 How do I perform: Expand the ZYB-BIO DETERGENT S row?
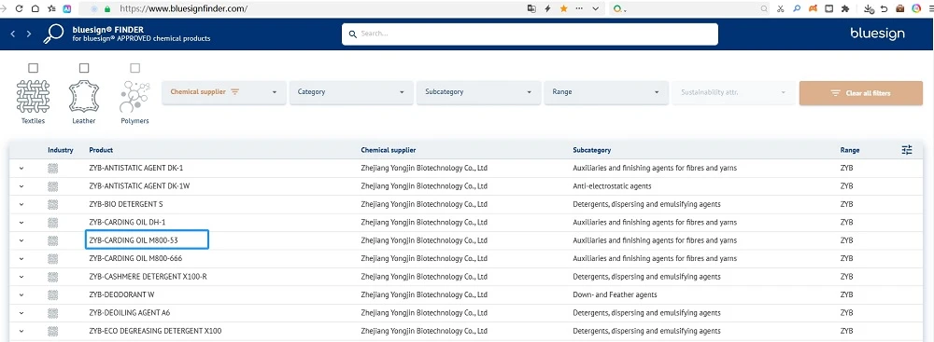(21, 205)
